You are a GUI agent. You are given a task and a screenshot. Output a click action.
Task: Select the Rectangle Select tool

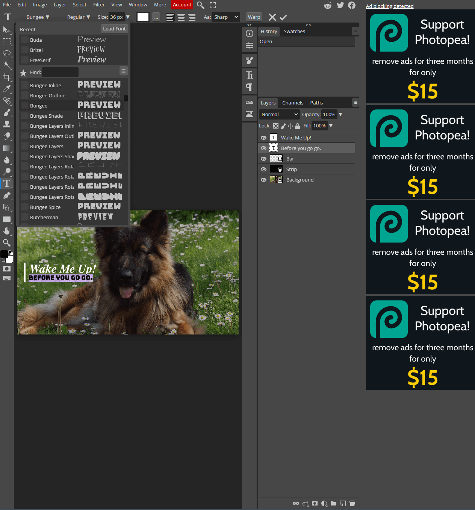[x=7, y=41]
